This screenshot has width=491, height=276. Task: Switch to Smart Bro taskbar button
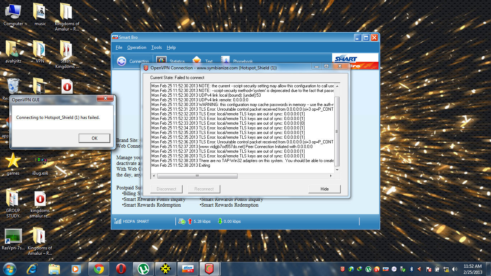pos(188,269)
